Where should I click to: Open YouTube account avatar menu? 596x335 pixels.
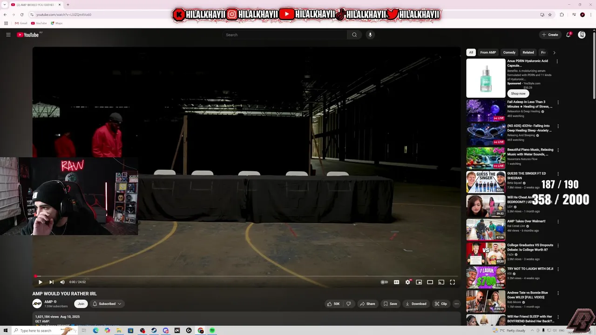tap(582, 35)
